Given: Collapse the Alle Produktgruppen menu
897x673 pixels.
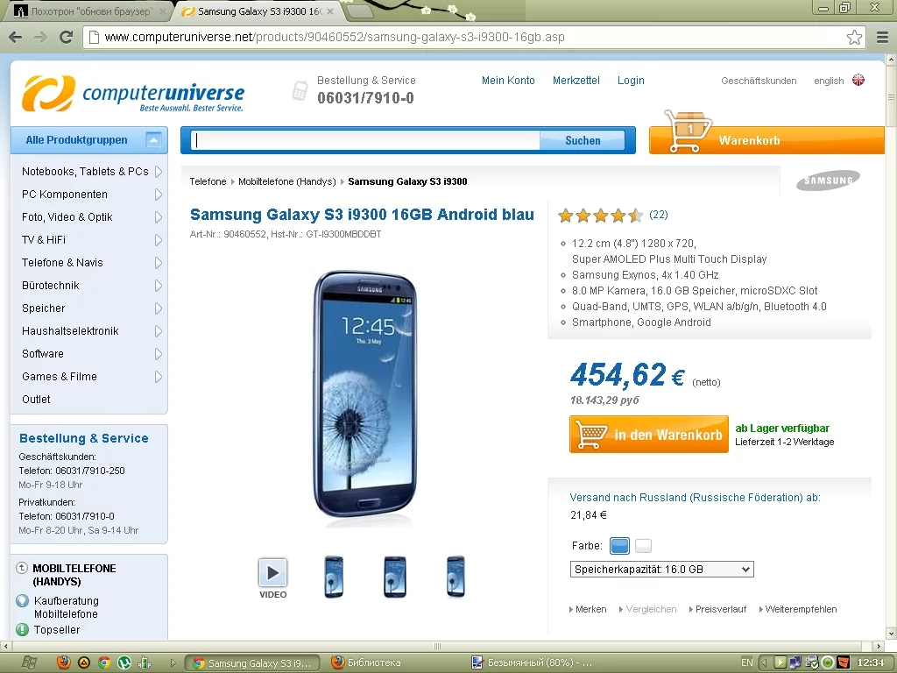Looking at the screenshot, I should click(x=153, y=140).
